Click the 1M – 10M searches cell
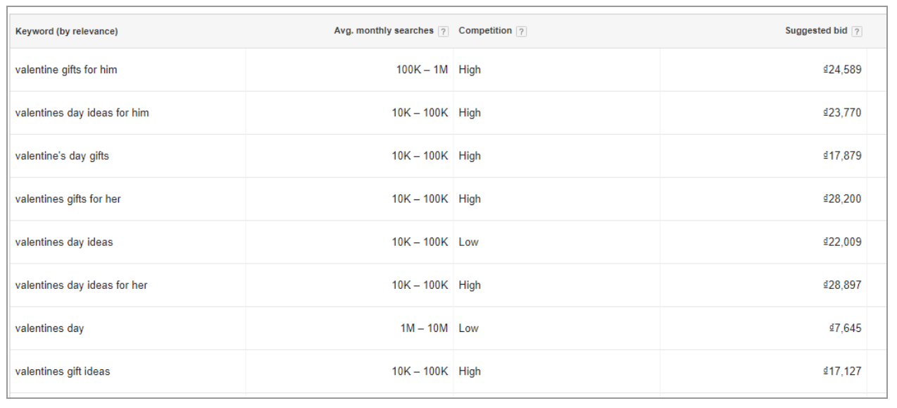 pyautogui.click(x=424, y=328)
